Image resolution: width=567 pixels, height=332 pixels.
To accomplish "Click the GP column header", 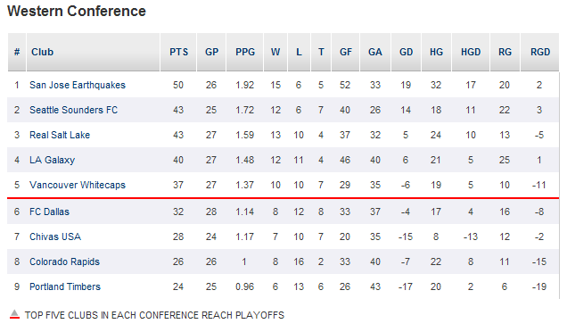I will [x=211, y=52].
